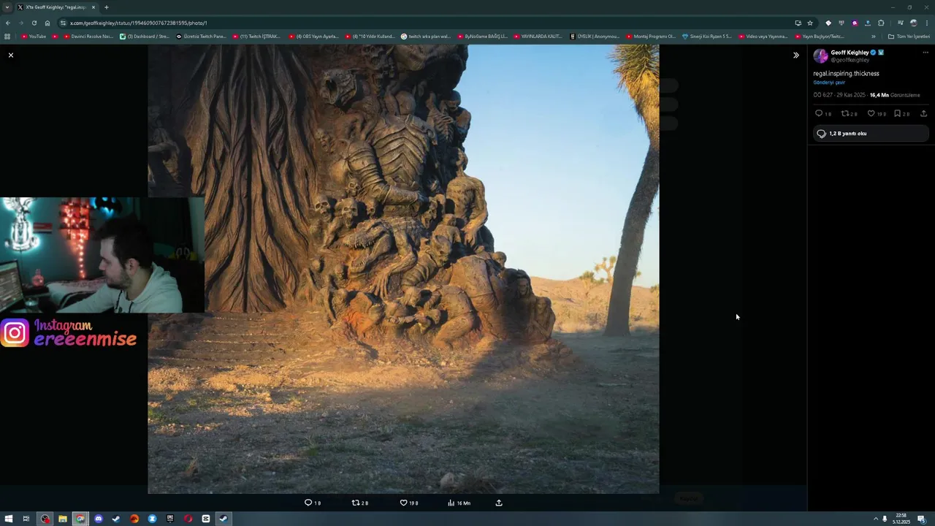Expand the hidden bookmarks overflow chevron
The image size is (935, 526).
[874, 37]
